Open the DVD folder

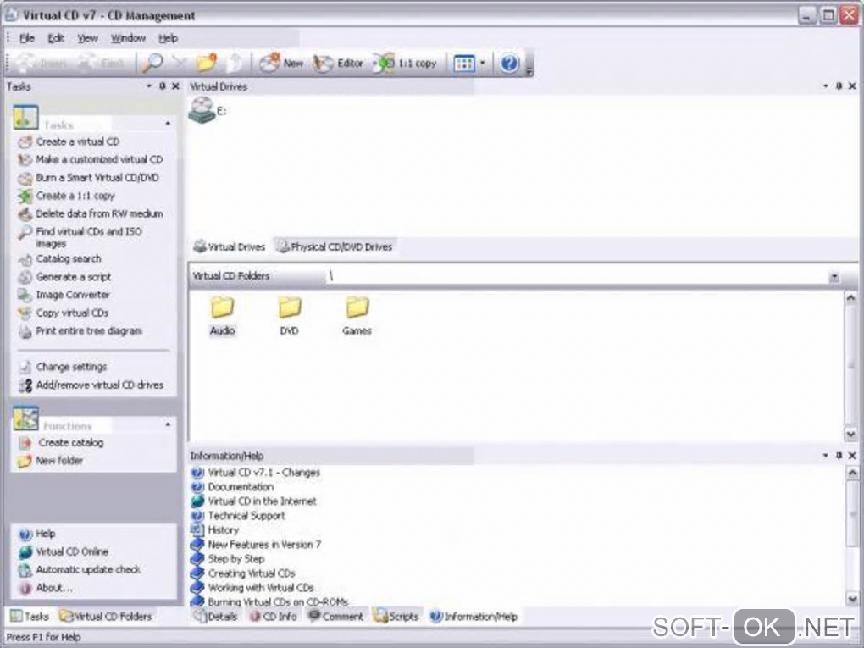[290, 316]
